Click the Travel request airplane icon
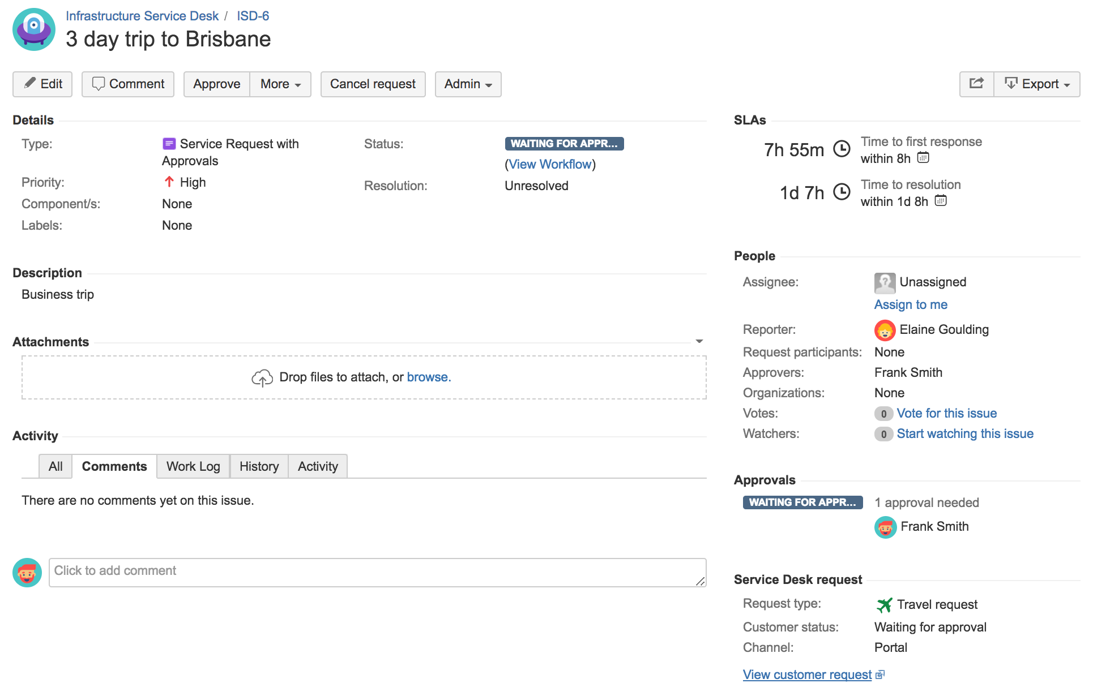Image resolution: width=1093 pixels, height=696 pixels. click(x=884, y=605)
